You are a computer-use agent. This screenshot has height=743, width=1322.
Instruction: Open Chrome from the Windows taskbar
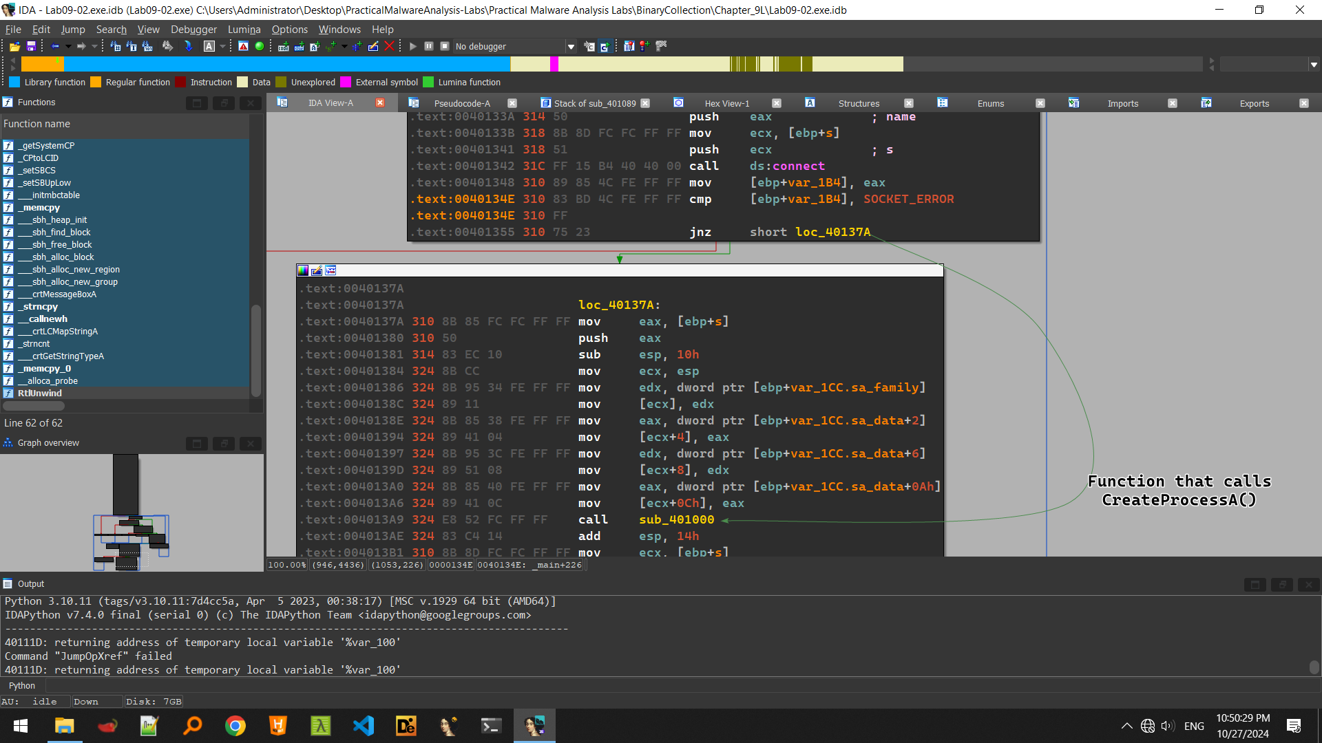point(235,726)
